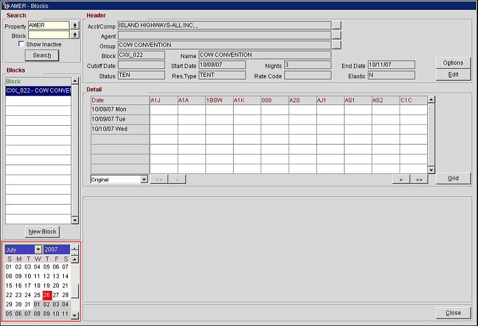
Task: Select date 26 in the July calendar
Action: point(46,295)
